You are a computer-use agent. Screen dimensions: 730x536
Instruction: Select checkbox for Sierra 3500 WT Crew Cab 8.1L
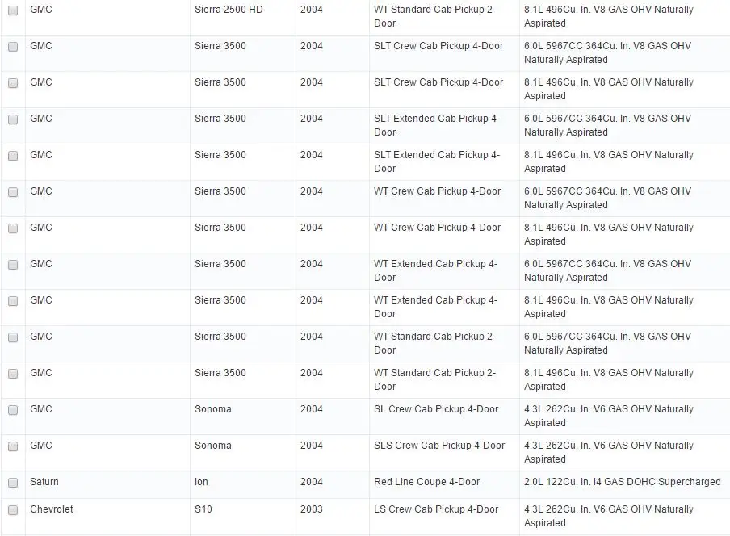click(x=13, y=228)
